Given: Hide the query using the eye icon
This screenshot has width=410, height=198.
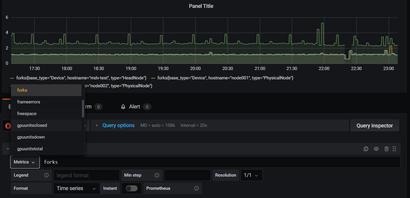Looking at the screenshot, I should [376, 149].
